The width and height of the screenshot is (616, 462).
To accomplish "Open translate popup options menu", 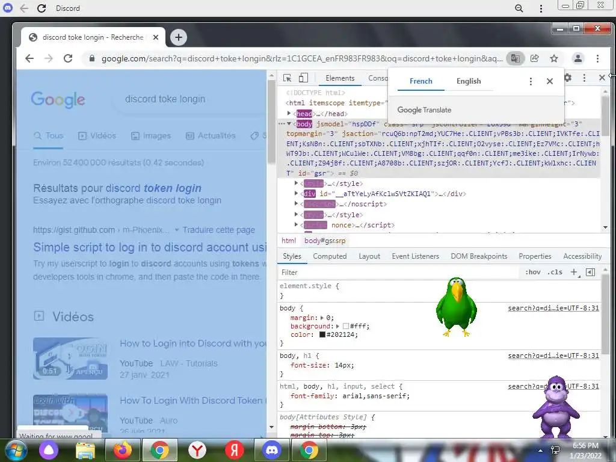I will [531, 81].
